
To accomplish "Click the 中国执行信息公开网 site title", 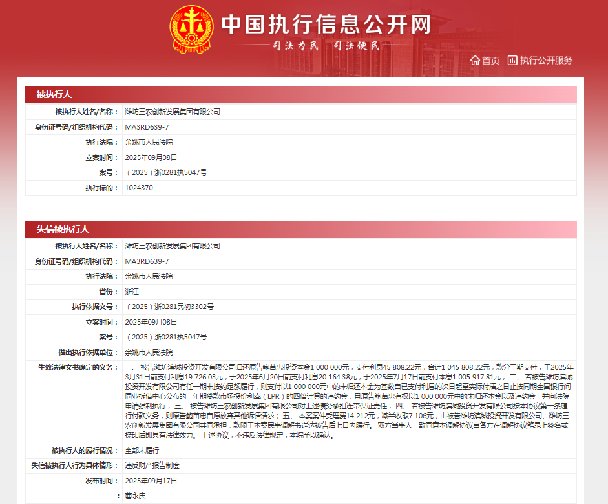I will click(x=326, y=25).
